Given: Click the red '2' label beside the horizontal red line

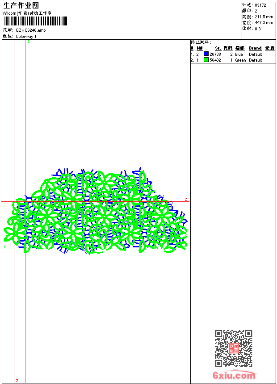Looking at the screenshot, I should pos(186,199).
